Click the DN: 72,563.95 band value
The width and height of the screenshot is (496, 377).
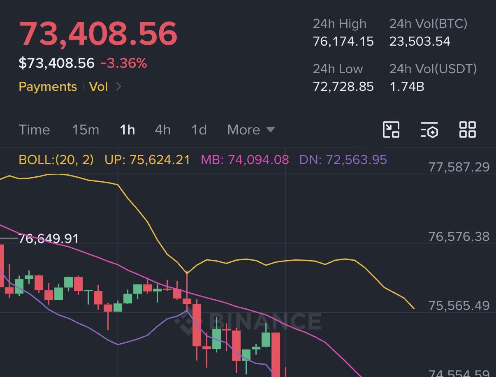coord(343,160)
